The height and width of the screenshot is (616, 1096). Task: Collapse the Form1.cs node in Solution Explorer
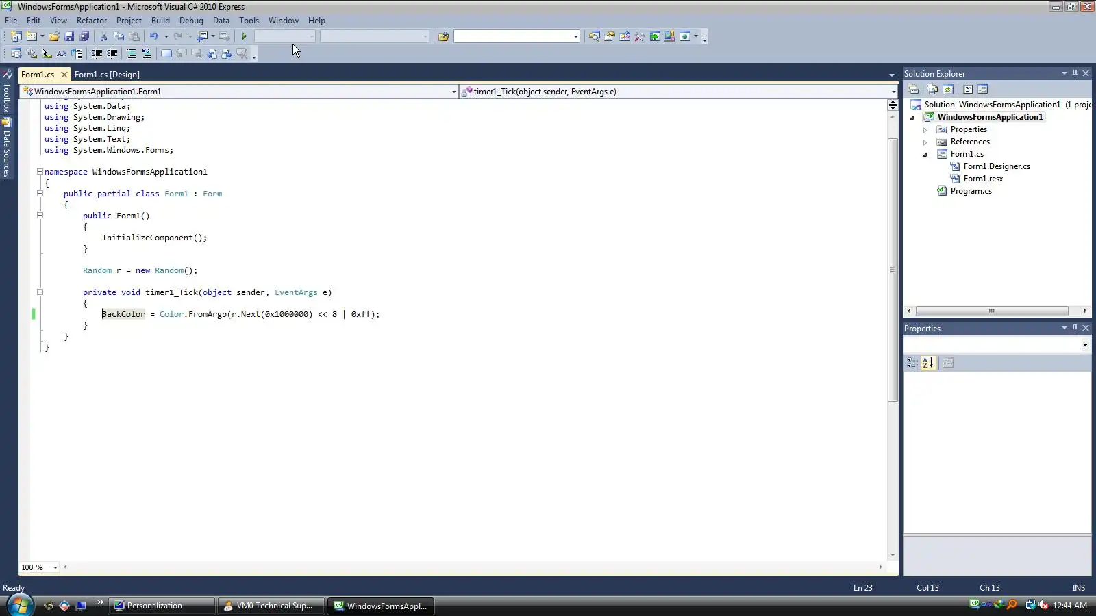(x=925, y=154)
